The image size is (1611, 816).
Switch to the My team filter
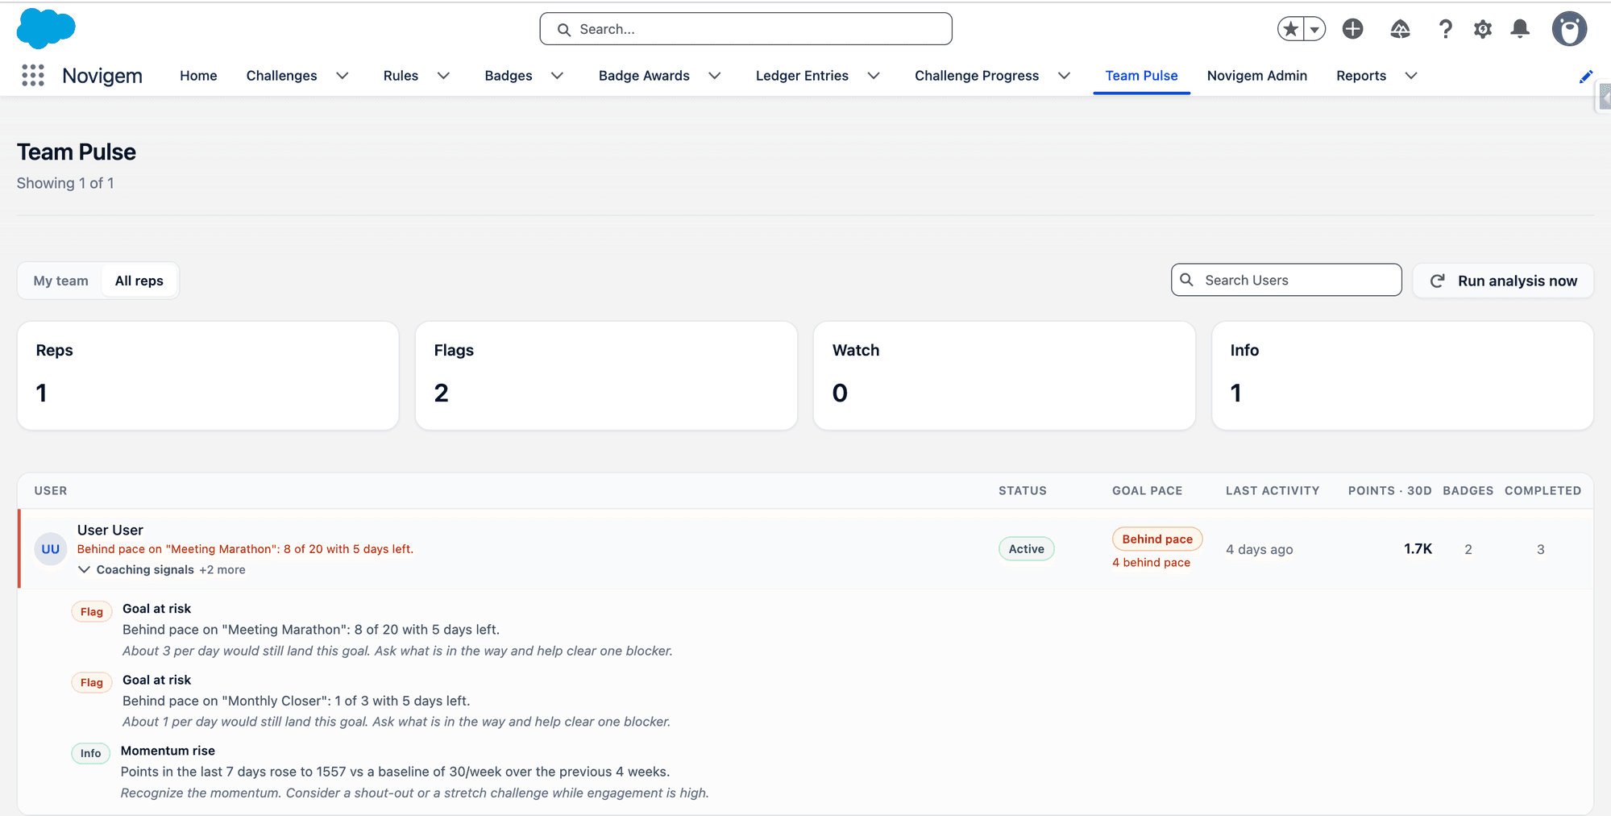[61, 281]
